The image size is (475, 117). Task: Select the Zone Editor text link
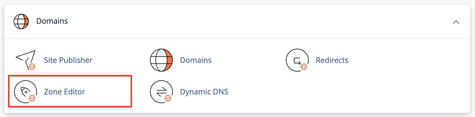click(x=64, y=92)
